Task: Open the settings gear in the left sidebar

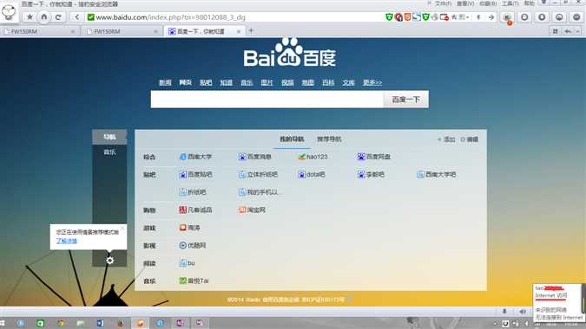Action: [109, 260]
